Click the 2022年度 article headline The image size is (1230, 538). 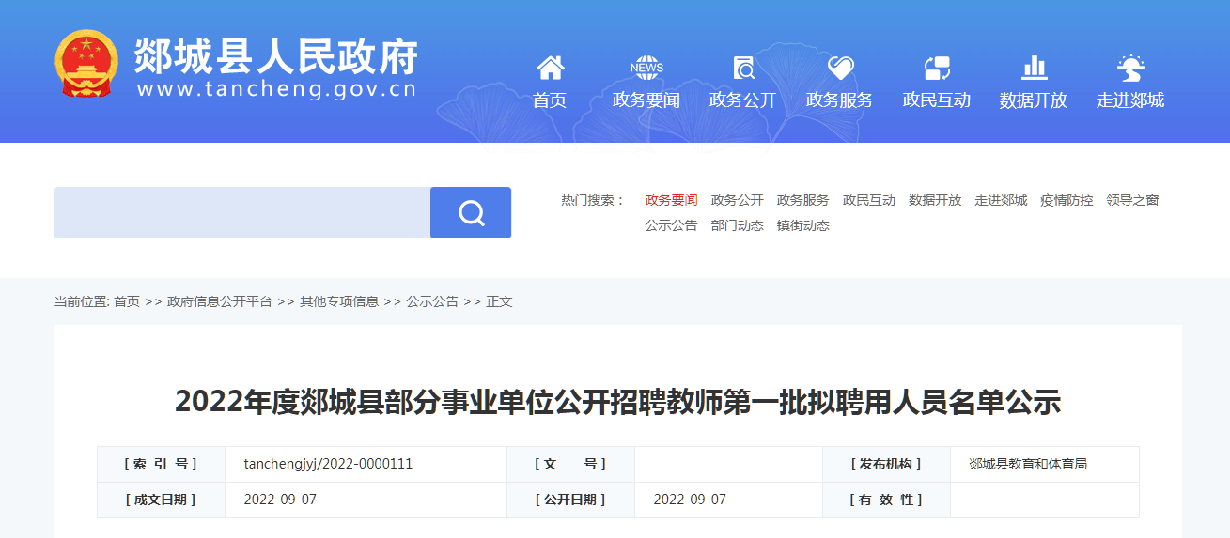(617, 402)
